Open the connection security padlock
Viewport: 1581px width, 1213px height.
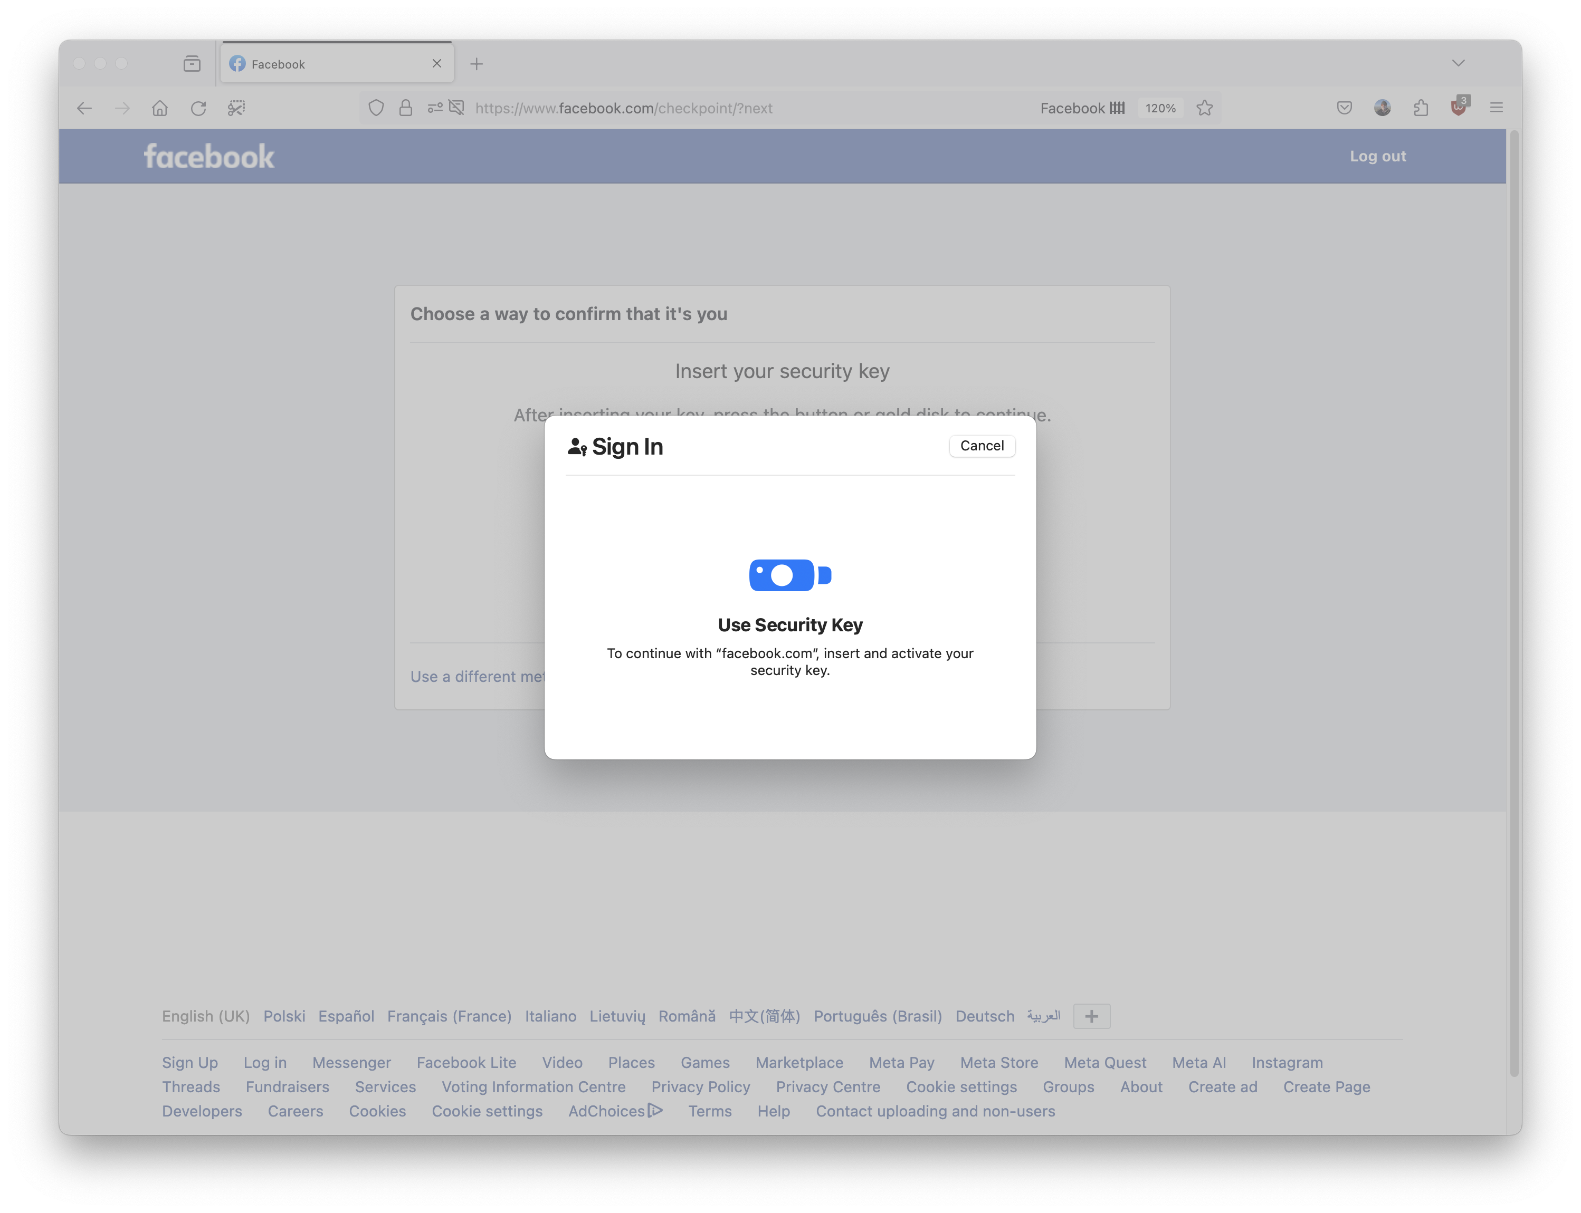[x=406, y=108]
